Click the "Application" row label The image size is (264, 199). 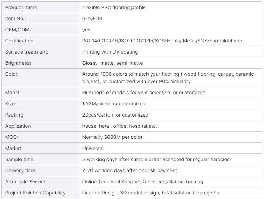point(18,126)
